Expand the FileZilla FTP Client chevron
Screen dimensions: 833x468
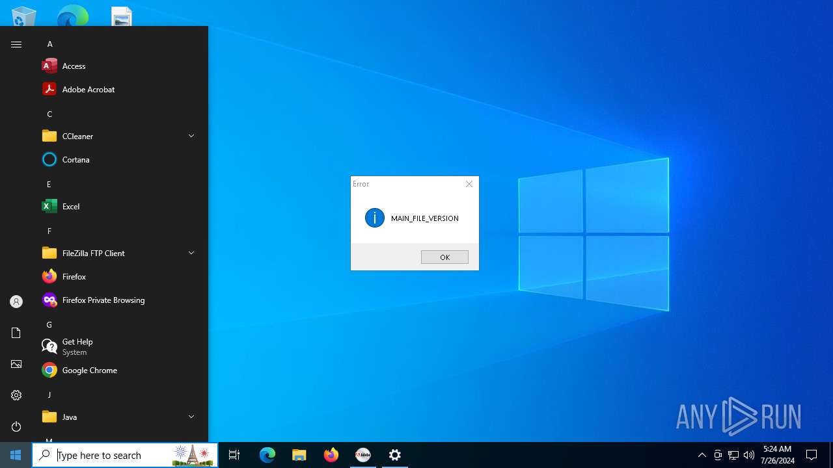(191, 253)
